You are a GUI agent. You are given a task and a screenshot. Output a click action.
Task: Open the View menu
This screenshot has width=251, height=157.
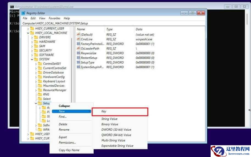tap(42, 18)
